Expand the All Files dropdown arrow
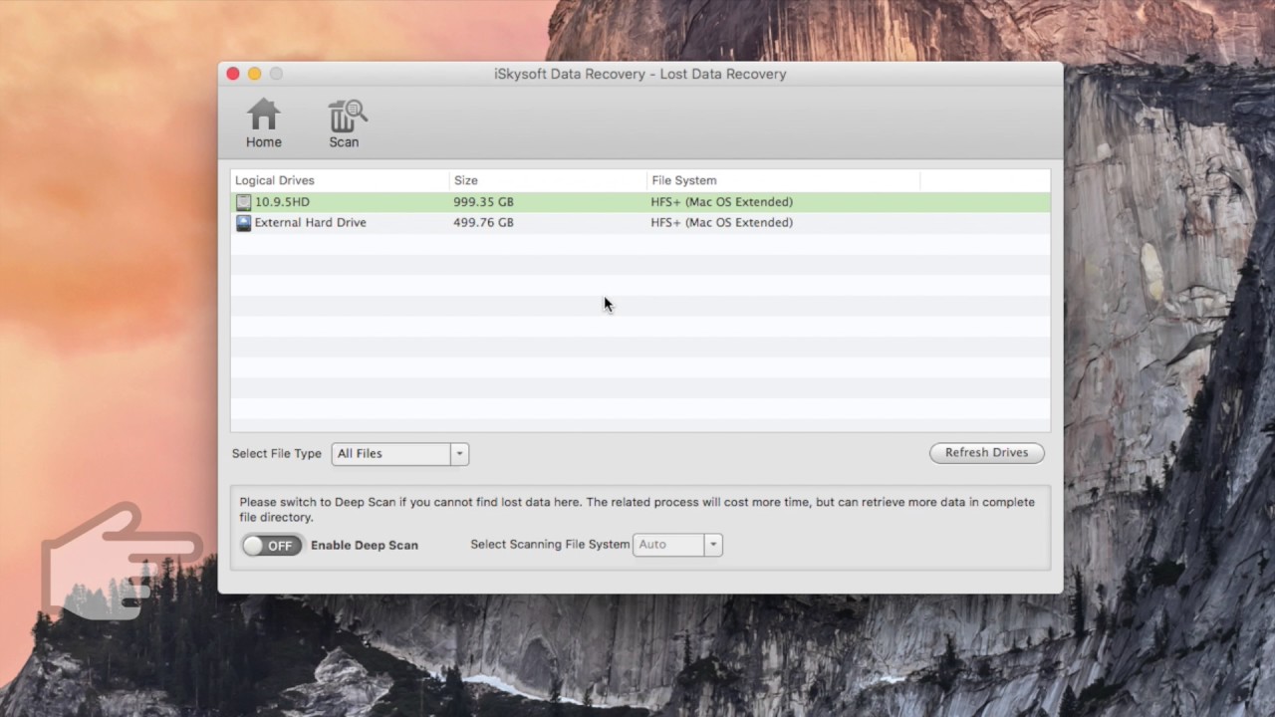The width and height of the screenshot is (1275, 717). (x=459, y=454)
